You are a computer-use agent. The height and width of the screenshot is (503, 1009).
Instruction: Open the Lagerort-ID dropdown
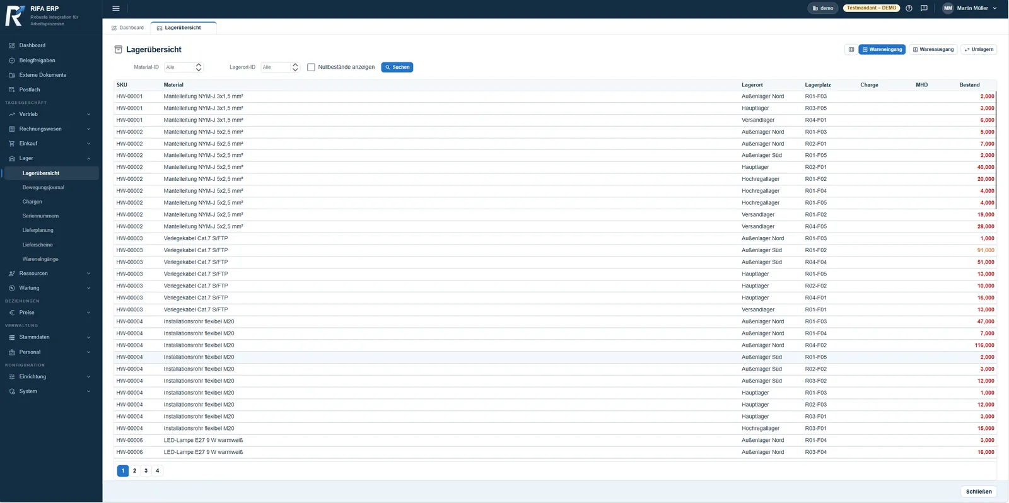pos(280,67)
